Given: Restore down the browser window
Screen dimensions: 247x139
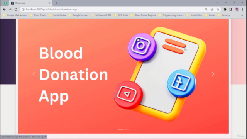Looking at the screenshot, I should pos(234,3).
